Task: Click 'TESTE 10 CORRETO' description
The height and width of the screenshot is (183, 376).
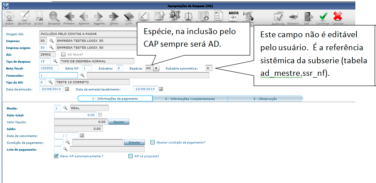Action: click(x=72, y=82)
